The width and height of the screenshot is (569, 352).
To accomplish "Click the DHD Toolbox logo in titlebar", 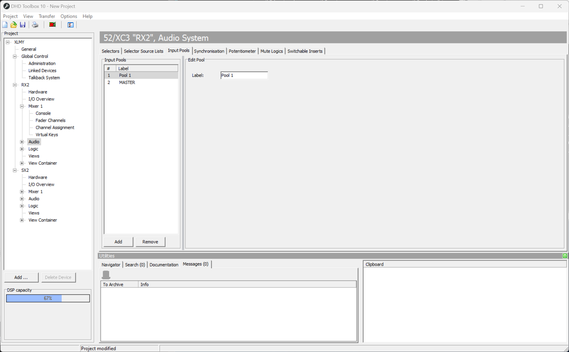I will coord(6,6).
